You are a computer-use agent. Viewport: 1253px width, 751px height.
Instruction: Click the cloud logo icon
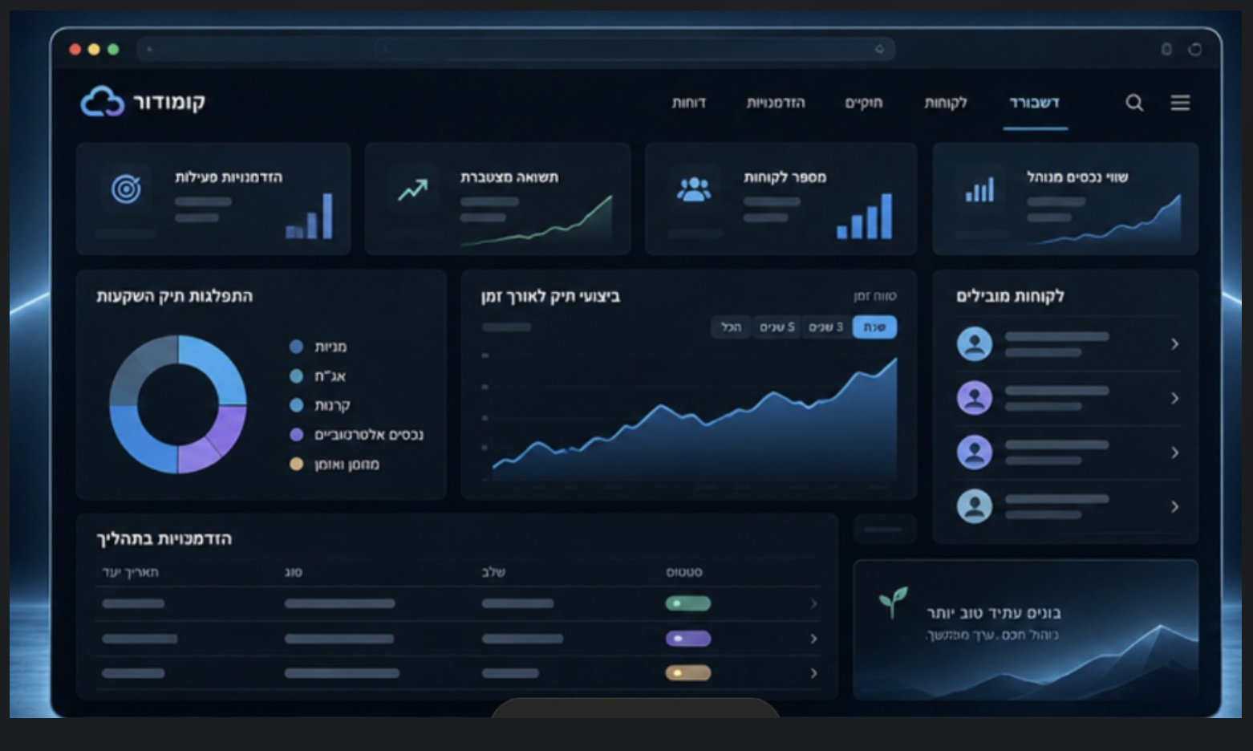click(x=103, y=102)
